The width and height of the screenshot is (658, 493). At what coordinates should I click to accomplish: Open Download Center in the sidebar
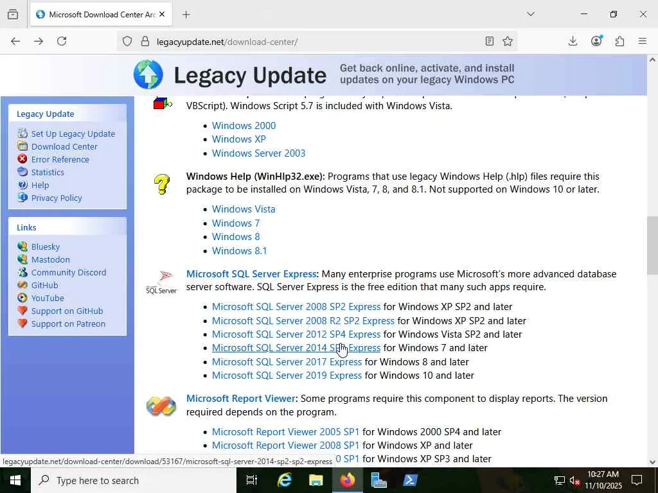tap(64, 147)
